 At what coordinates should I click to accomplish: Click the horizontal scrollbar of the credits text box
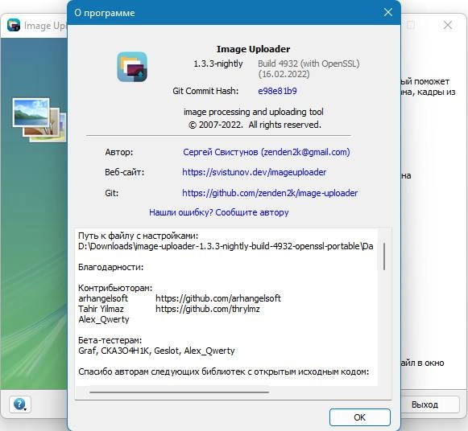(x=179, y=392)
